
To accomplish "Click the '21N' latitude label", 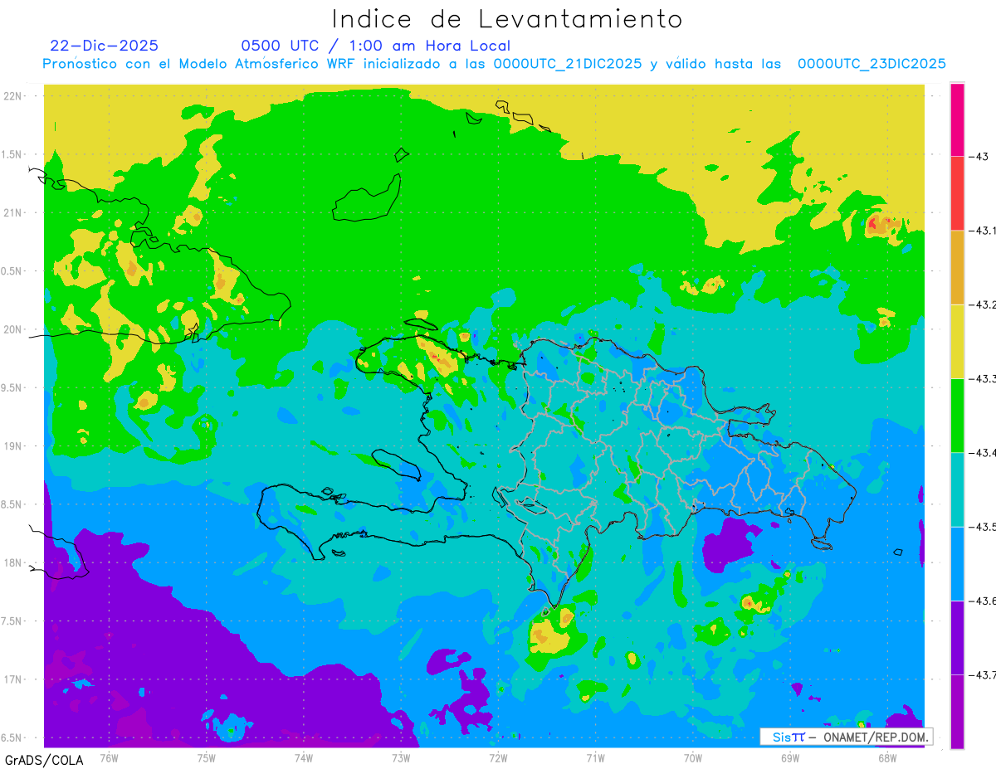I will [x=12, y=213].
